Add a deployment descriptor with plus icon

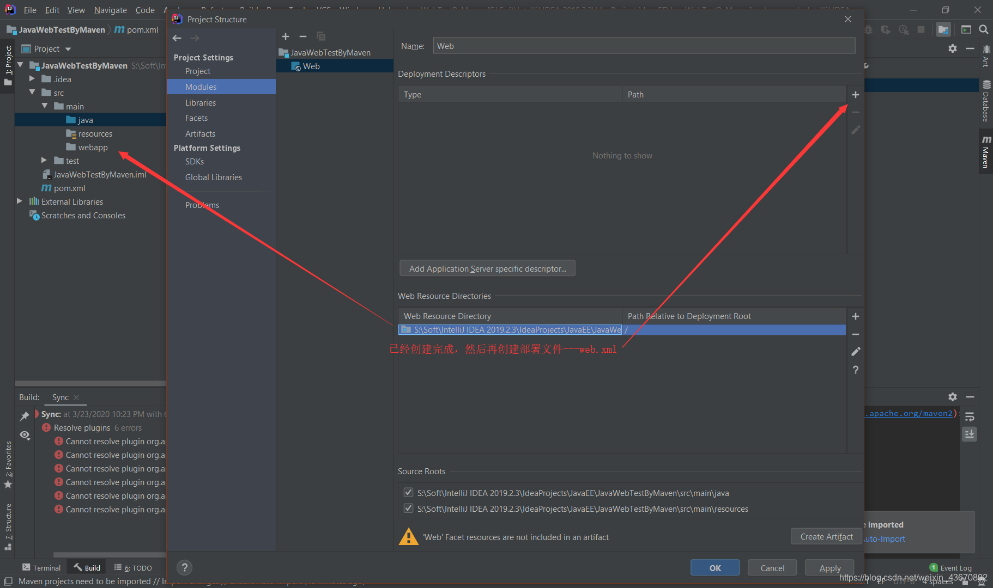[x=856, y=95]
